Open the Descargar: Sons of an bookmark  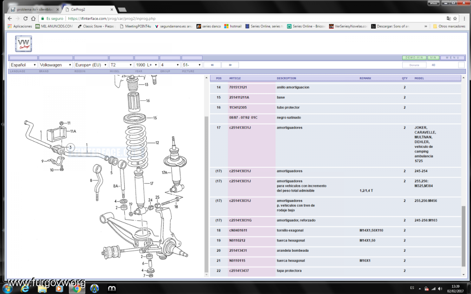coord(390,26)
